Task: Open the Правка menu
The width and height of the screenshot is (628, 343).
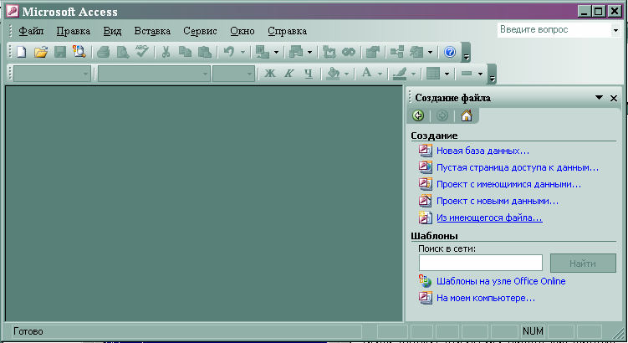Action: pyautogui.click(x=74, y=31)
